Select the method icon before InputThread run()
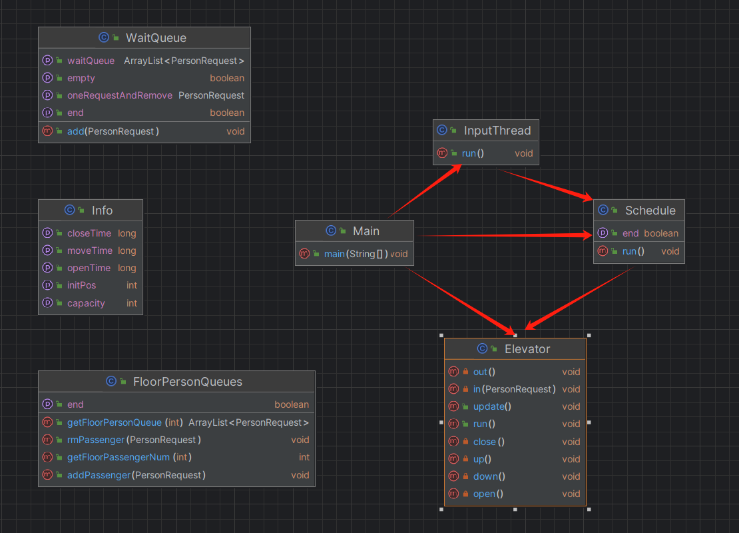Screen dimensions: 739x533 [442, 153]
